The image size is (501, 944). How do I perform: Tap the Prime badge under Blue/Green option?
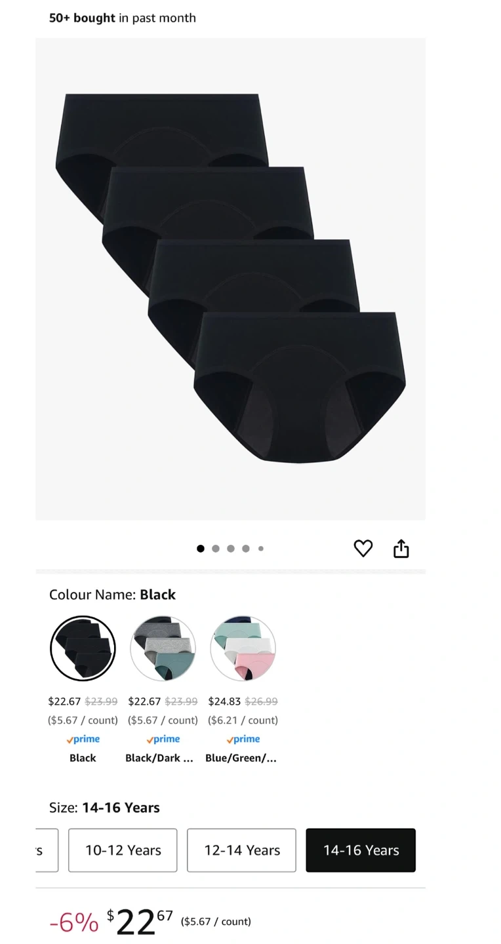tap(243, 739)
